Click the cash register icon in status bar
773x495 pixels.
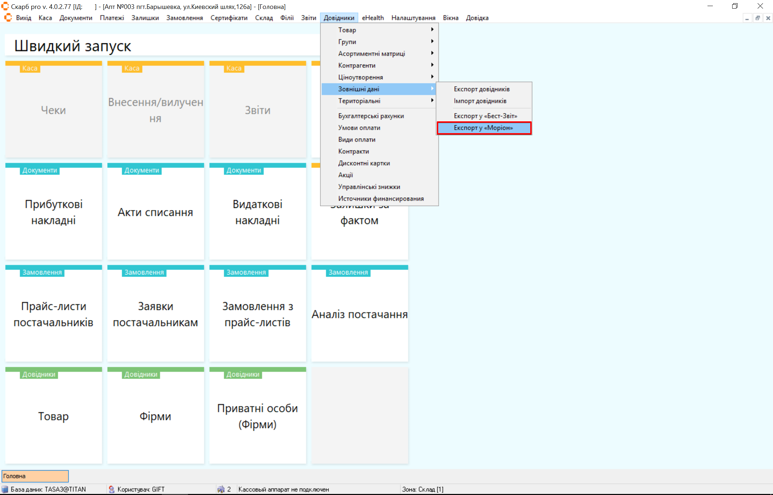[x=221, y=489]
